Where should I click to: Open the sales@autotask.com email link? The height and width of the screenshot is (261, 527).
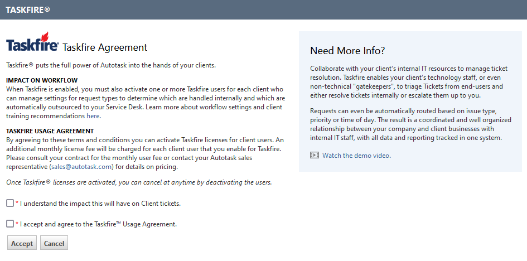tap(81, 167)
